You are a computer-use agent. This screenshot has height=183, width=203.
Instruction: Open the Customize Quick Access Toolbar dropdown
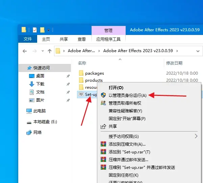click(x=48, y=30)
